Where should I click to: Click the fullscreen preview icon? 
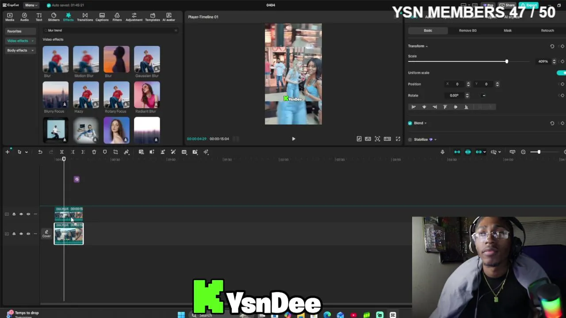click(398, 139)
